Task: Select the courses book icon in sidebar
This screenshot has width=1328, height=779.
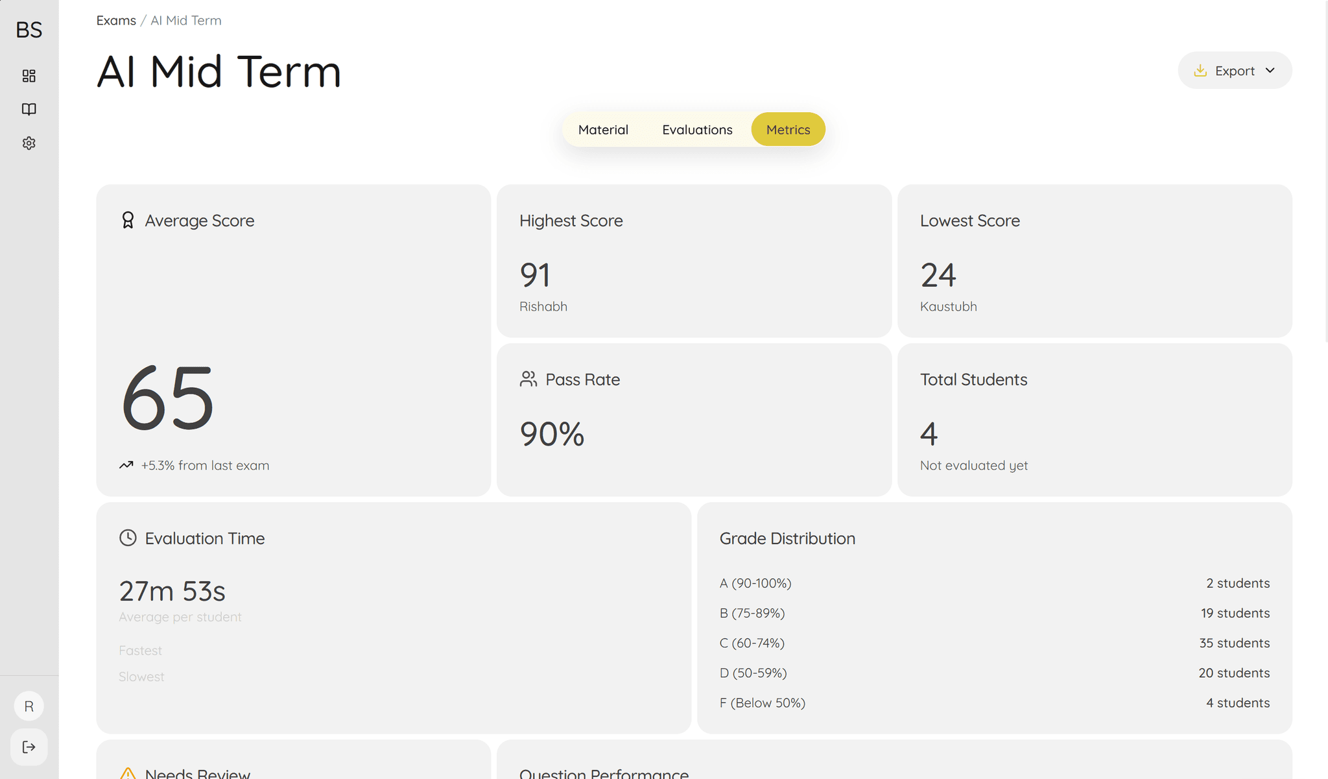Action: pos(29,110)
